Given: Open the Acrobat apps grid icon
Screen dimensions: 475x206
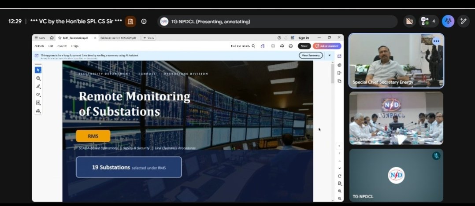Looking at the screenshot, I should click(292, 38).
